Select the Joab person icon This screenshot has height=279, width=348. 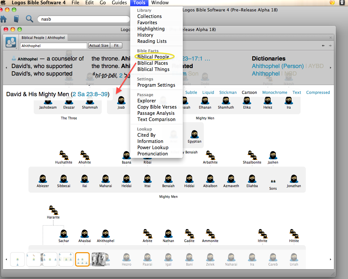[121, 100]
